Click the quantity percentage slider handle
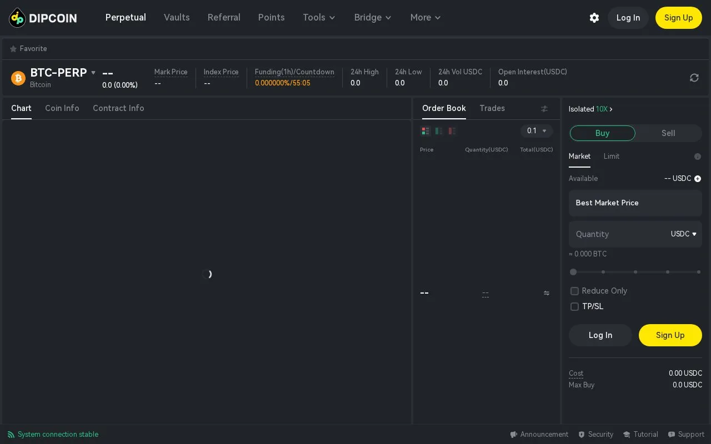Viewport: 711px width, 444px height. point(573,272)
